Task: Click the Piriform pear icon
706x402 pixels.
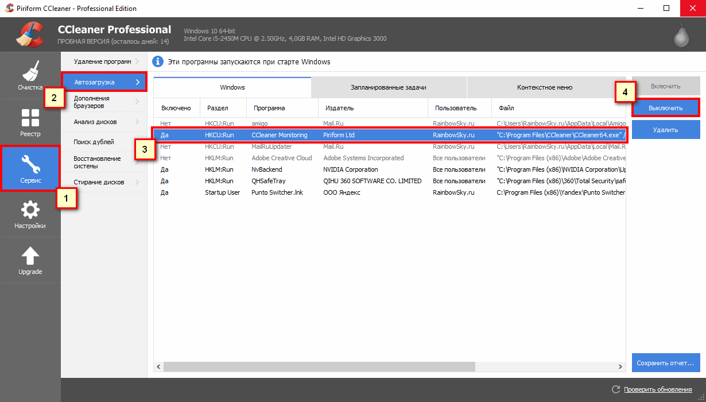Action: pos(681,37)
